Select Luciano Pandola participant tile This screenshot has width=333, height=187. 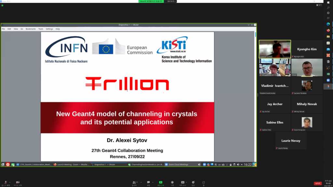pyautogui.click(x=307, y=86)
